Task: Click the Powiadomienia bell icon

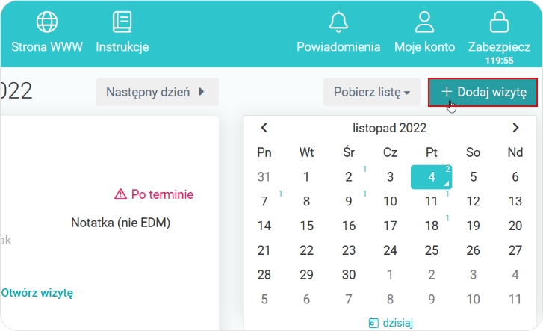Action: [x=338, y=22]
